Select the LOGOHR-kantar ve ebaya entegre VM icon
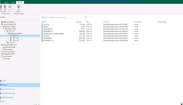The width and height of the screenshot is (183, 105). [x=42, y=34]
